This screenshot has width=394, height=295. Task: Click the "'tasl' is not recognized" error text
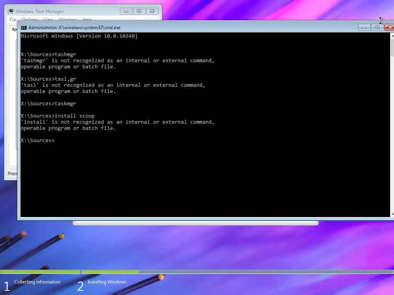(x=113, y=85)
